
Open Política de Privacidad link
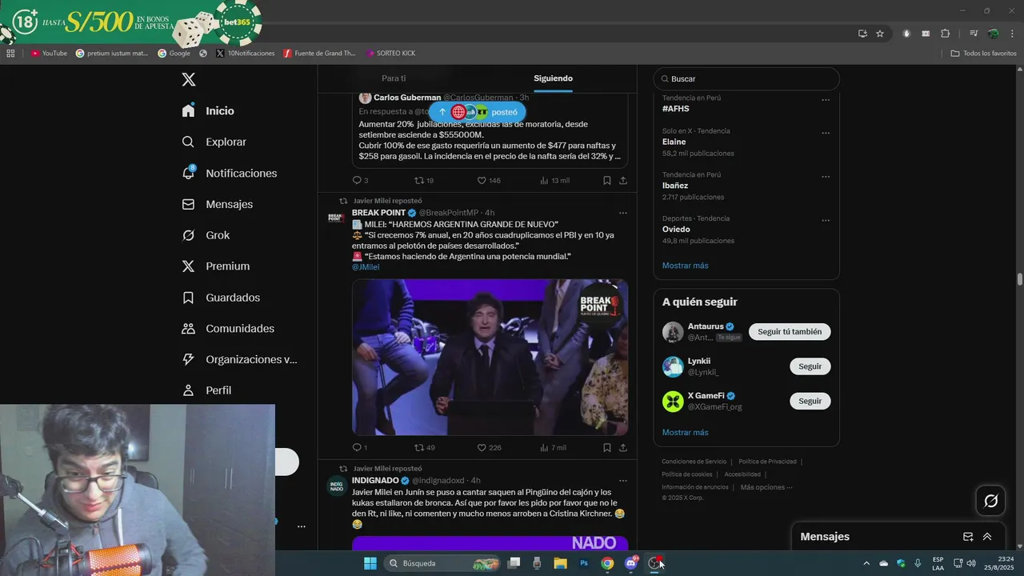click(767, 462)
